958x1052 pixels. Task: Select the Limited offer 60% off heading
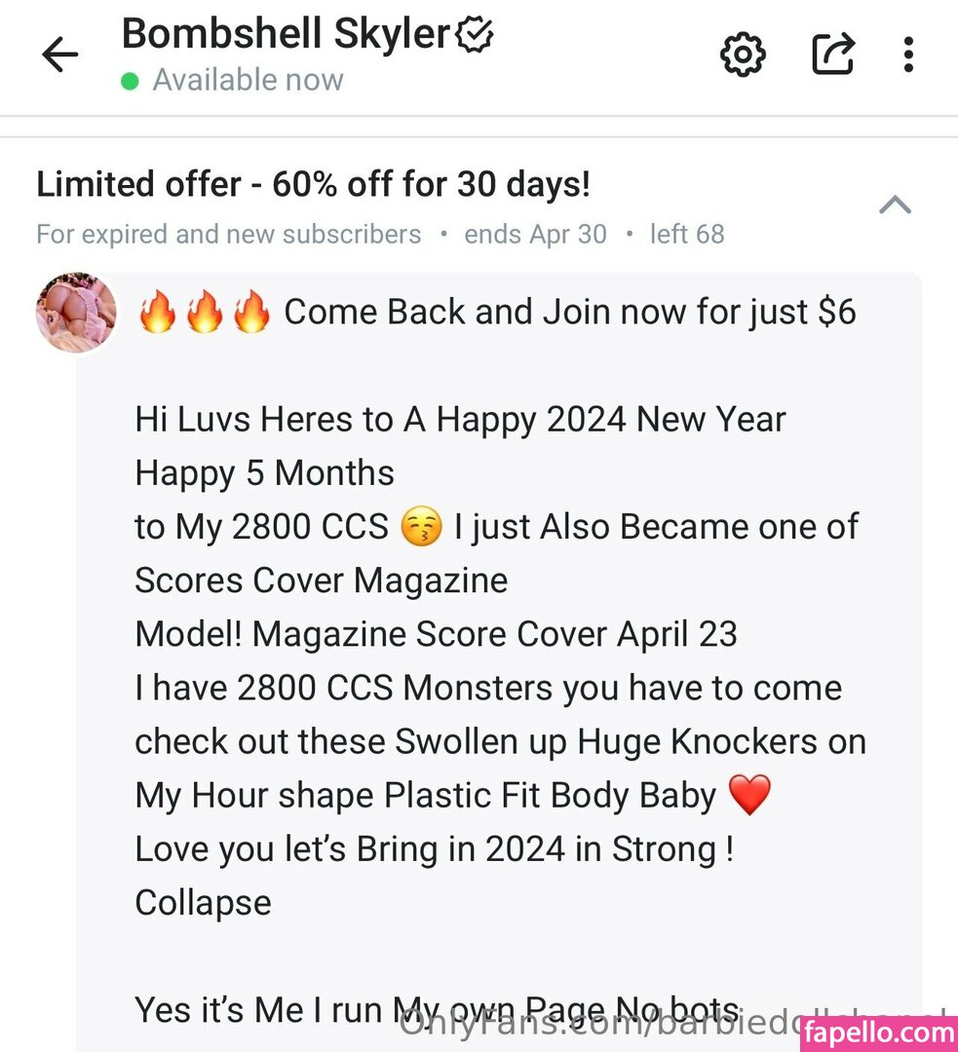[313, 184]
